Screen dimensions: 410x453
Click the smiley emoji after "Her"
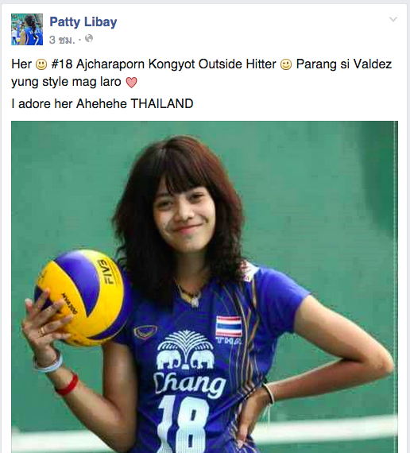[x=41, y=64]
